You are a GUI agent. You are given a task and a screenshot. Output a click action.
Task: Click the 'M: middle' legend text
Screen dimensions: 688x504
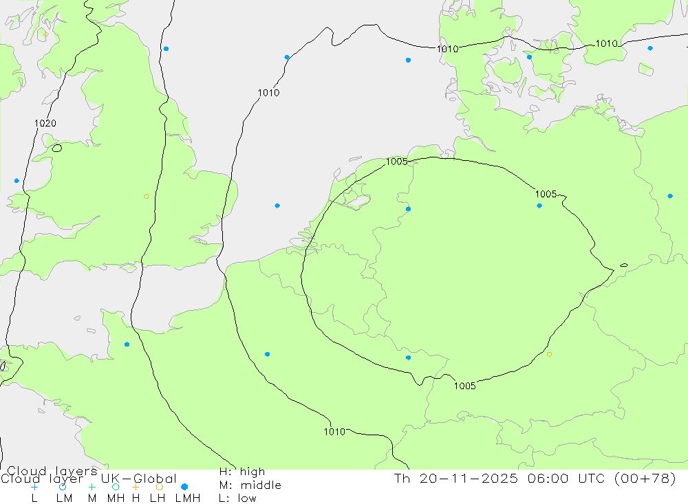coord(250,485)
